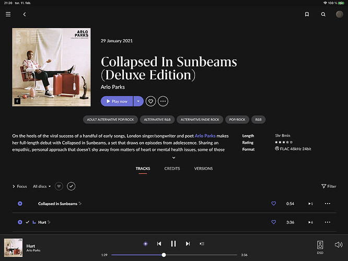Open bookmarks from the top bar

click(307, 14)
